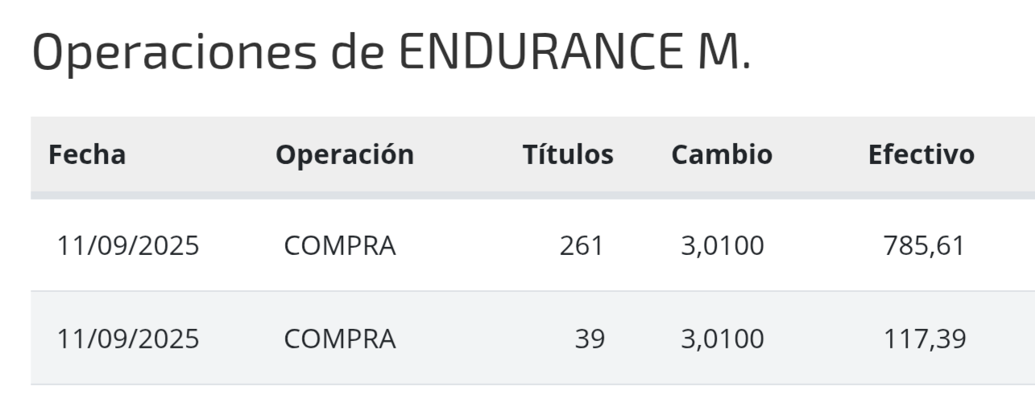
Task: Click the Títulos column header
Action: 568,154
